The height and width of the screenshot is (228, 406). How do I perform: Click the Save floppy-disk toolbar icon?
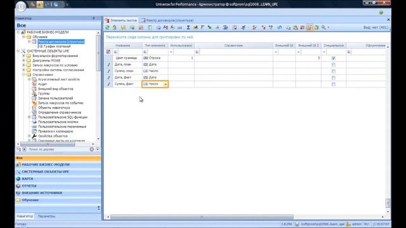pos(123,27)
